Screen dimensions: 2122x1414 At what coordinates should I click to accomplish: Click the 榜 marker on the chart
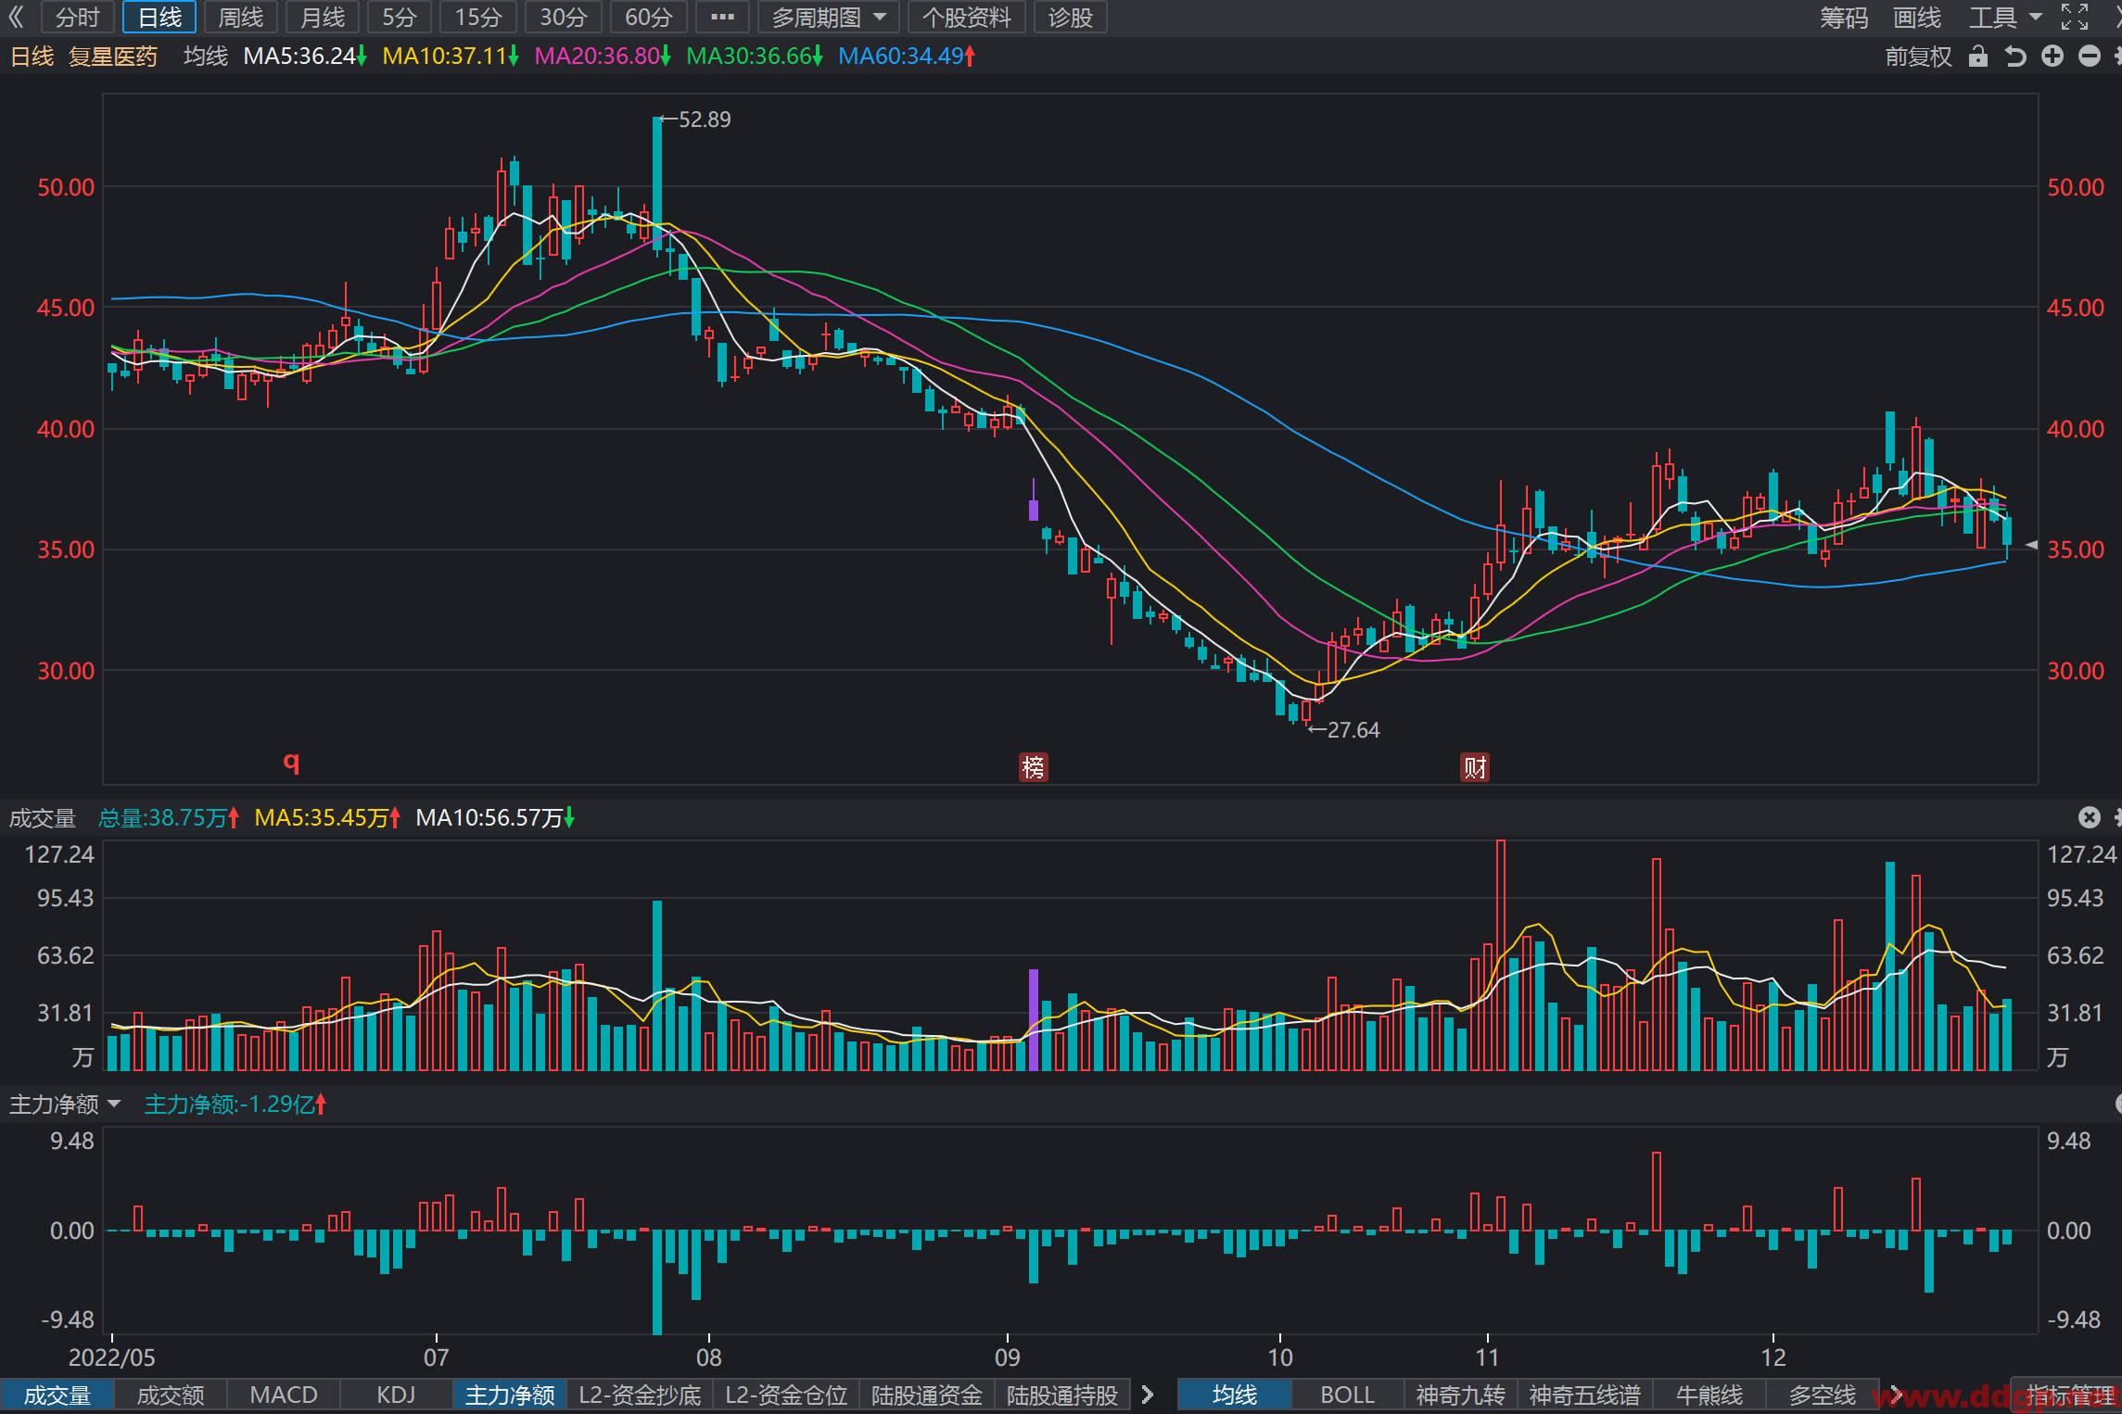(1033, 767)
